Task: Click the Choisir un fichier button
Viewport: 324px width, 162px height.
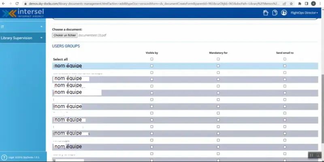Action: (x=65, y=35)
